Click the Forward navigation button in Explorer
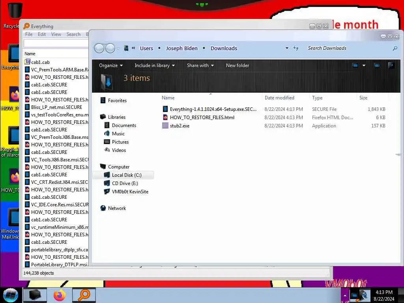The width and height of the screenshot is (404, 303). 110,48
